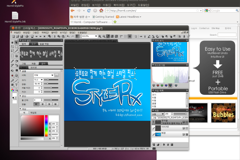Move layer up arrow in layers panel

click(164, 145)
